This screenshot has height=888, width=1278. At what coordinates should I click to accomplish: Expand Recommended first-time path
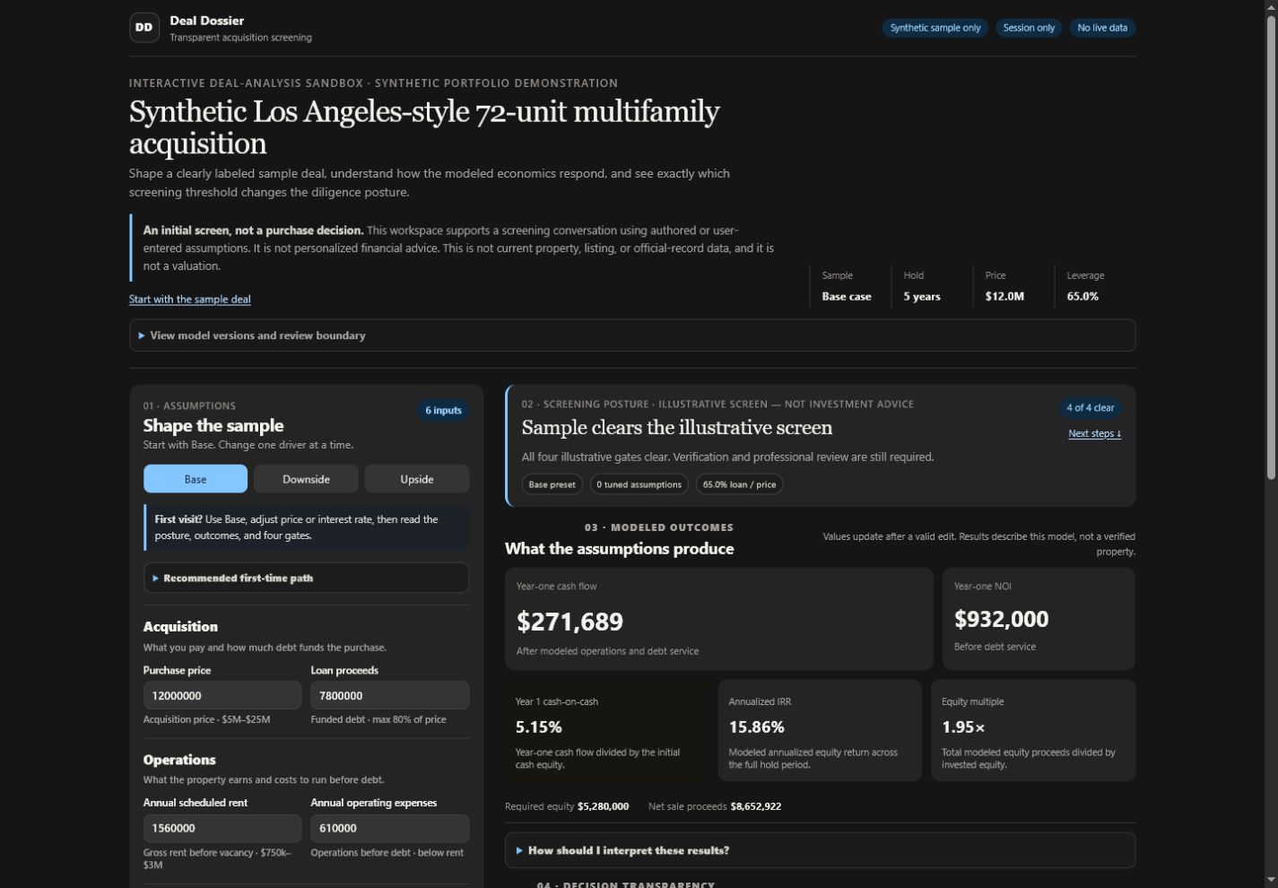(306, 578)
